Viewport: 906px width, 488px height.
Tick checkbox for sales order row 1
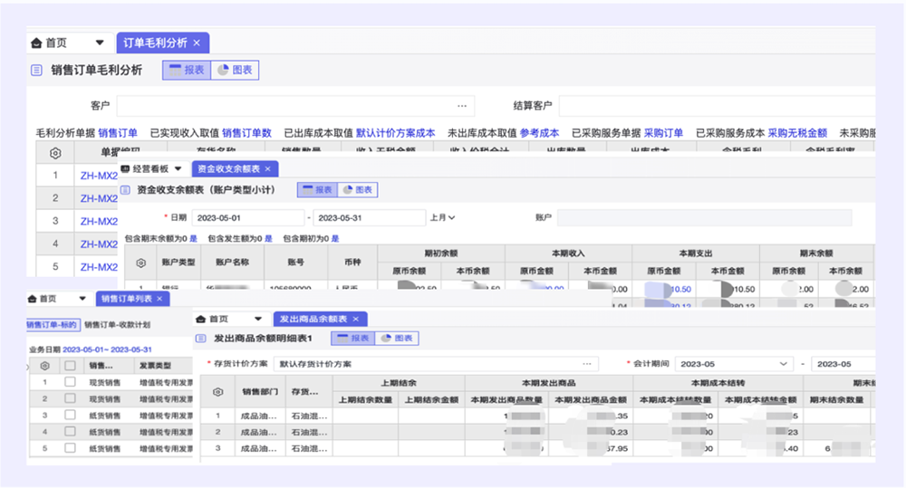pyautogui.click(x=70, y=382)
